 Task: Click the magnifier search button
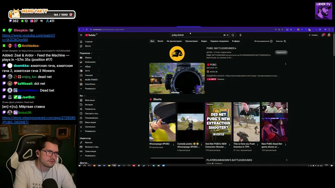(233, 35)
